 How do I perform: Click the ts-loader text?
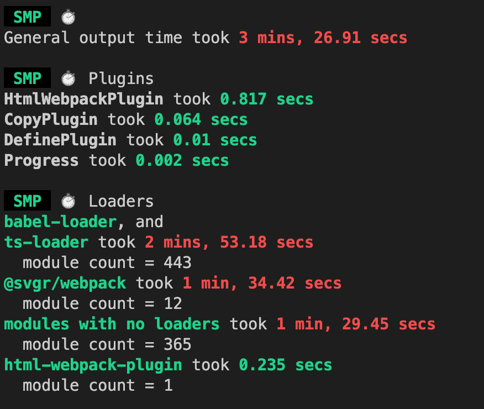(x=46, y=243)
